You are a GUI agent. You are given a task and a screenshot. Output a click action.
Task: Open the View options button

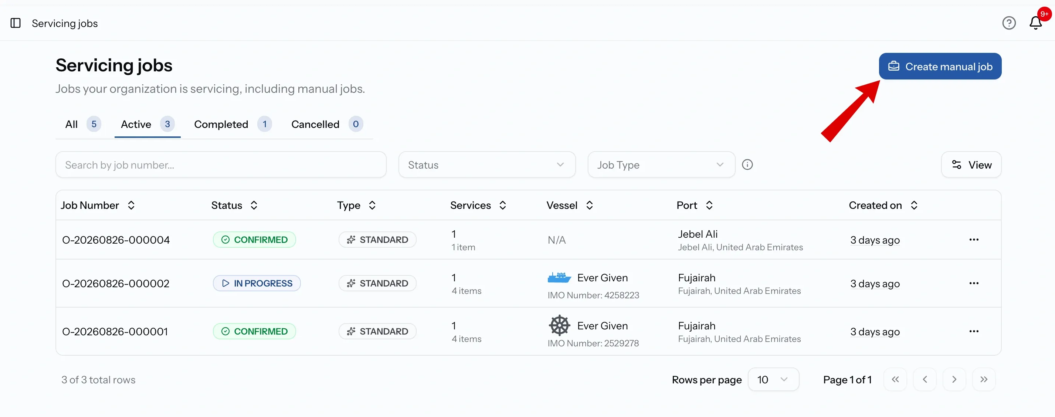(971, 165)
